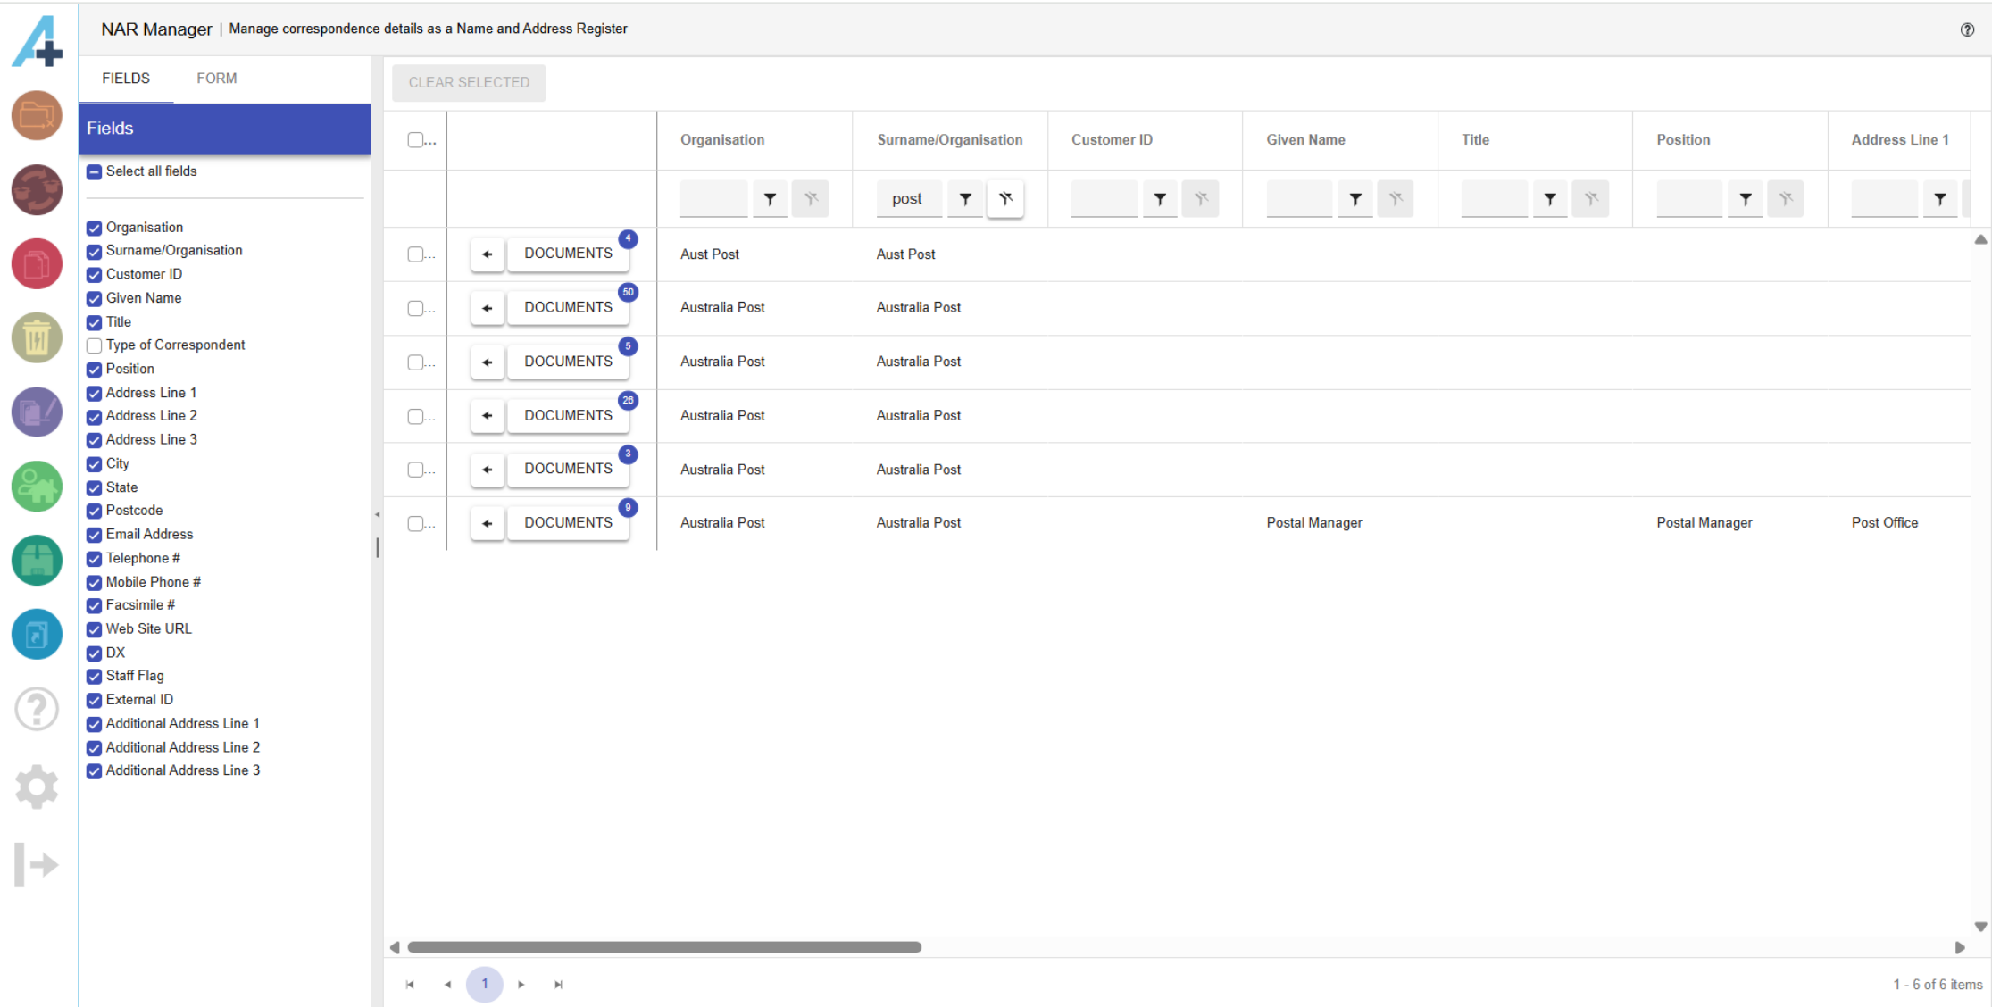Go to next page arrow in pager
This screenshot has width=1992, height=1007.
tap(521, 985)
